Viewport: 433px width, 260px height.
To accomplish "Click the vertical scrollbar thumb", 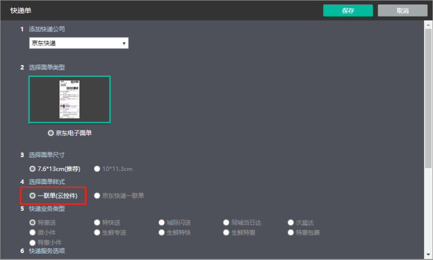I will [x=428, y=98].
